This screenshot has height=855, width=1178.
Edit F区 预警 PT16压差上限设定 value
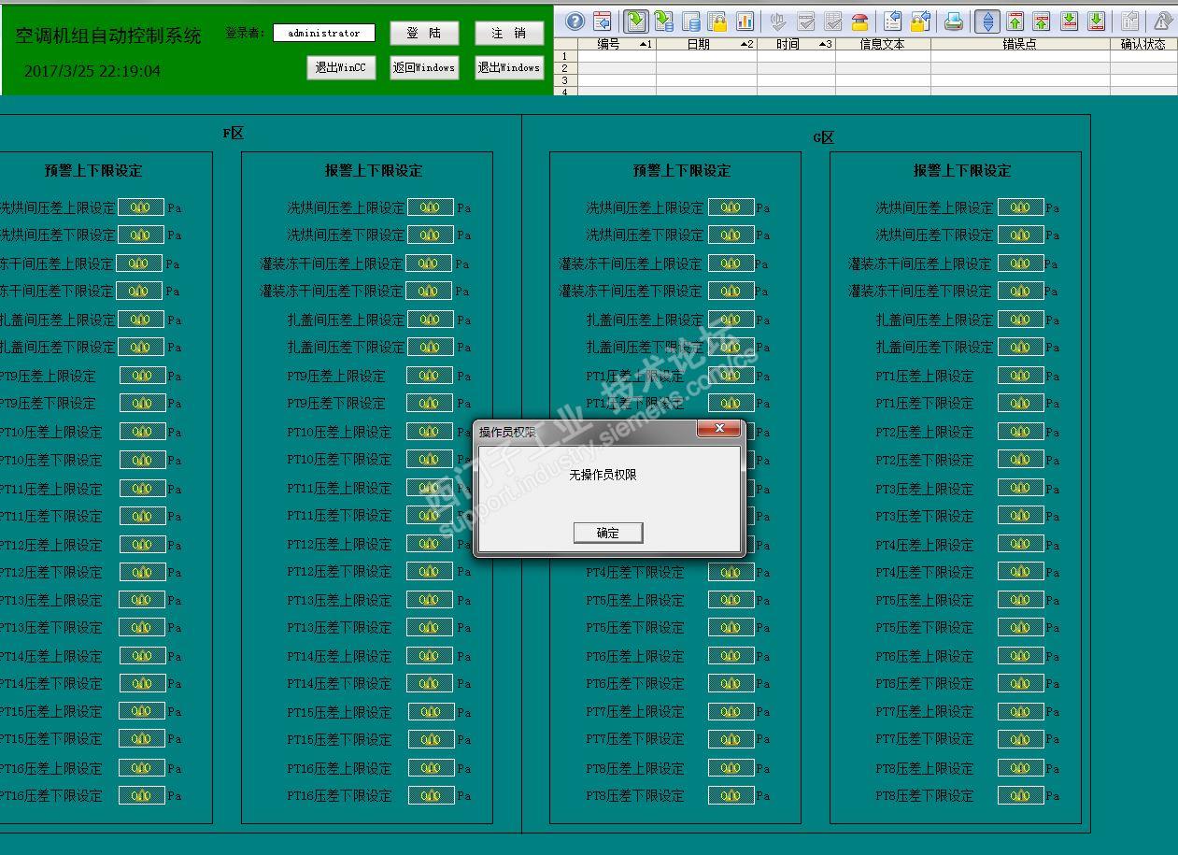(x=141, y=768)
